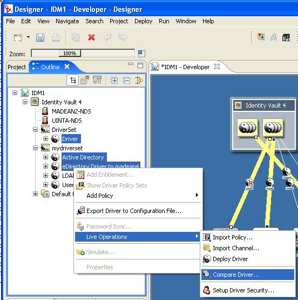Collapse the Identity Vault 4 tree node
The width and height of the screenshot is (298, 300).
click(25, 102)
